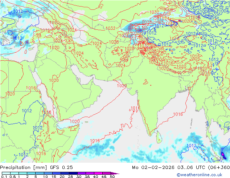
Task: Click the magenta legend swatch between 40 and 45
Action: (x=98, y=173)
